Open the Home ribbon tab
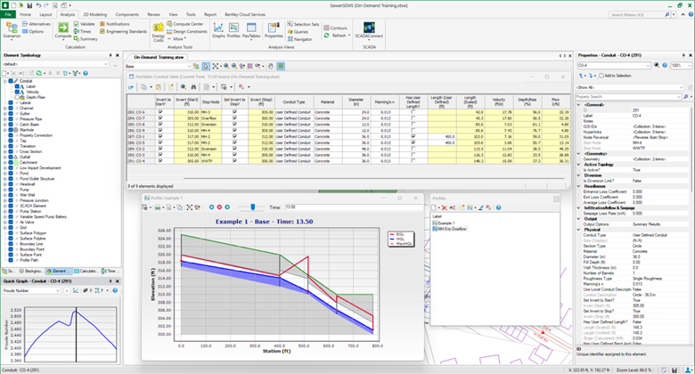Image resolution: width=695 pixels, height=374 pixels. [x=25, y=14]
